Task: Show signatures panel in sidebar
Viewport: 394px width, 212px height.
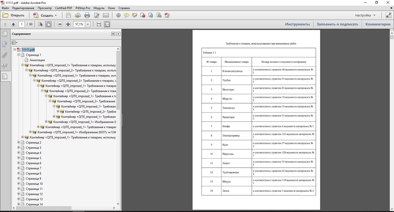Action: pos(5,66)
